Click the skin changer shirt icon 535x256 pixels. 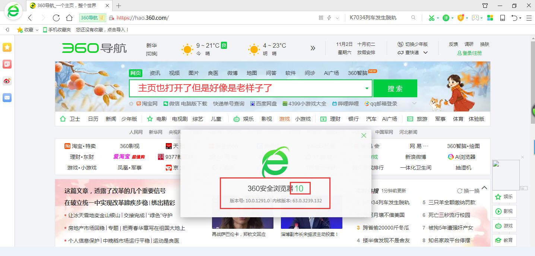point(485,6)
